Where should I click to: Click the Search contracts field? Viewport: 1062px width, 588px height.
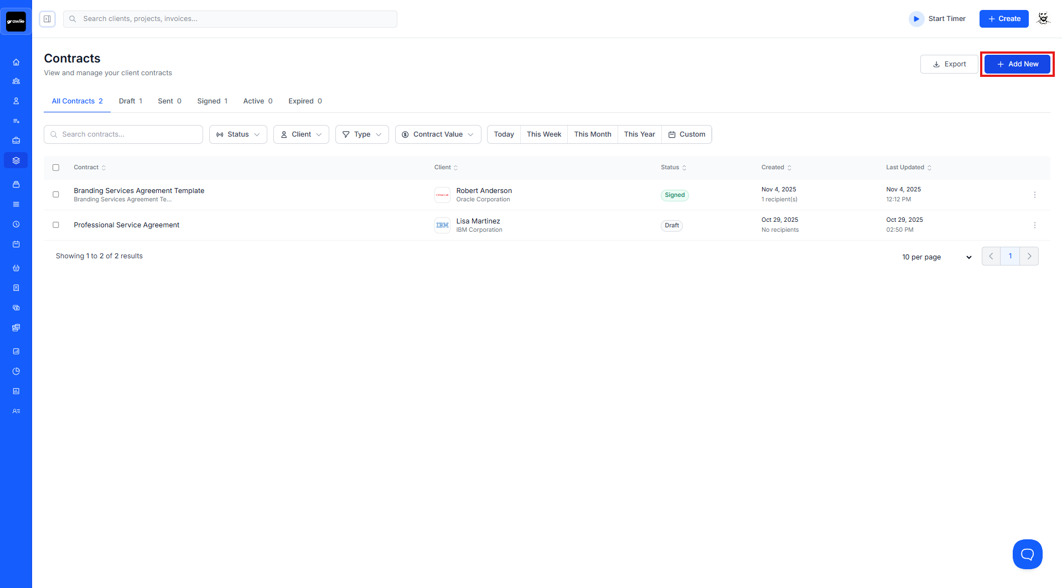(123, 134)
